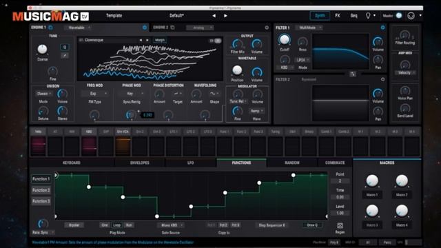441x248 pixels.
Task: Open Filter 1 type dropdown MultiMode
Action: tap(309, 28)
